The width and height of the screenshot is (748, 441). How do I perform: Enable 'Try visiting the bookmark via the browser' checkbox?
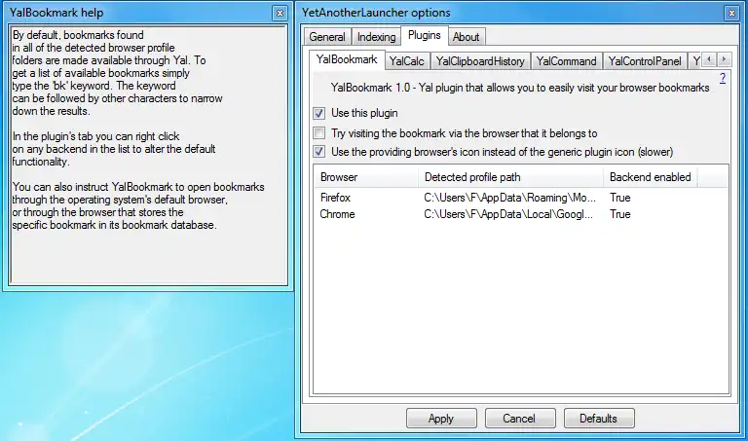coord(319,133)
